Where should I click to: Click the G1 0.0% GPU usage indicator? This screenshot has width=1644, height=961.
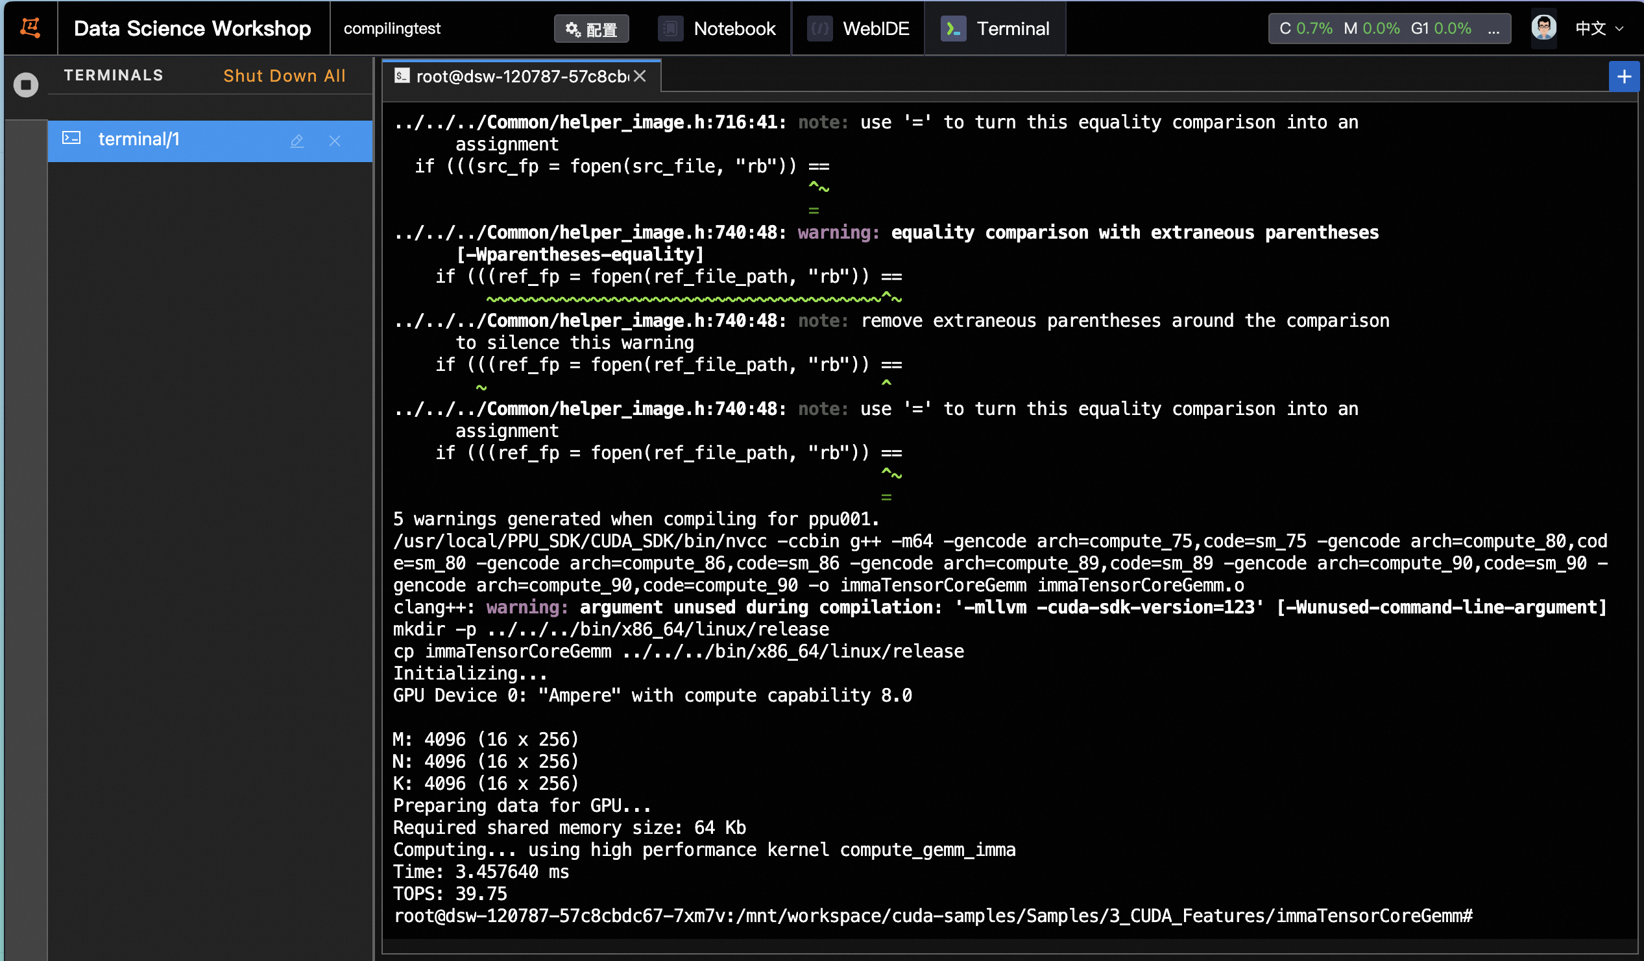[1440, 29]
